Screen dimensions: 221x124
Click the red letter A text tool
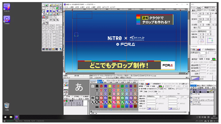(44, 17)
